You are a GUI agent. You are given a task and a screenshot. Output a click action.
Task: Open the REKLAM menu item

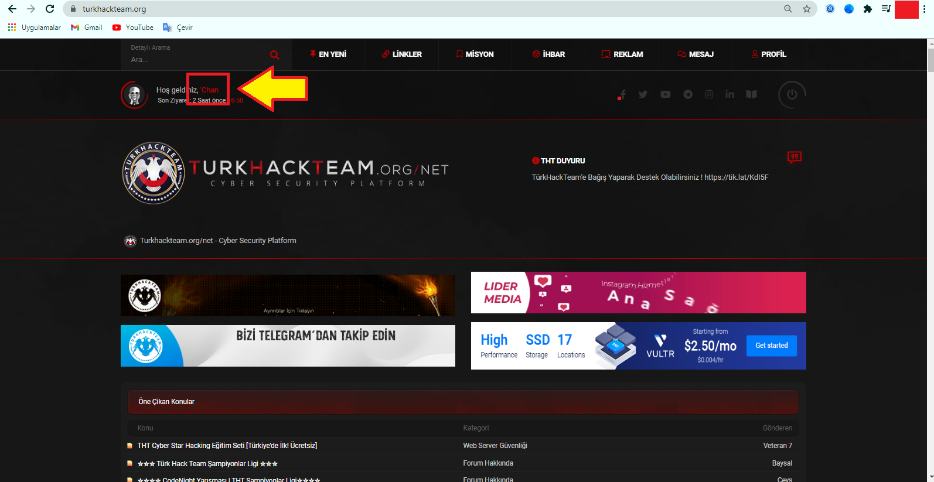pos(622,54)
